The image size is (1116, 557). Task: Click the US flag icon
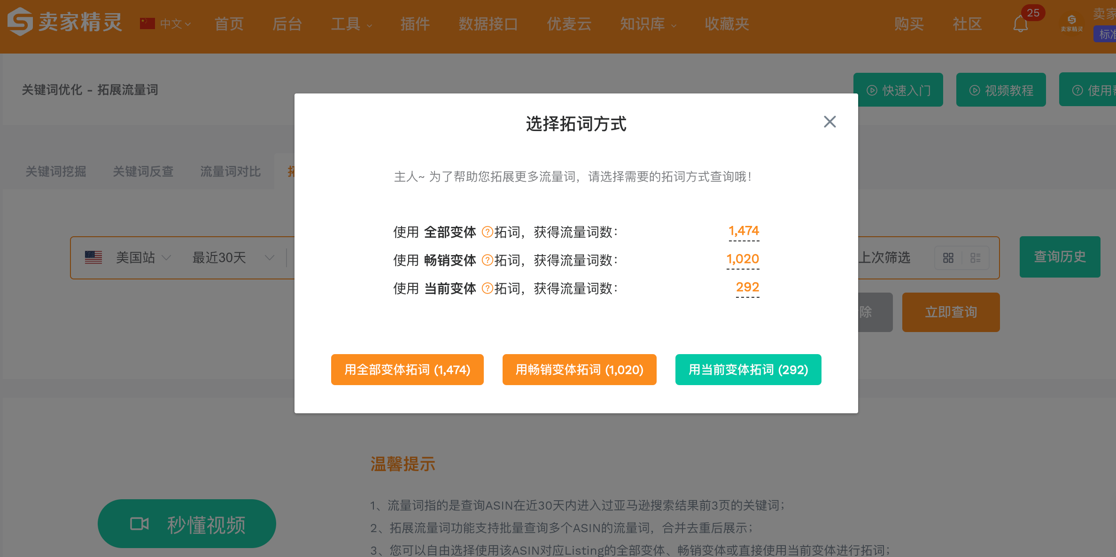(x=93, y=257)
